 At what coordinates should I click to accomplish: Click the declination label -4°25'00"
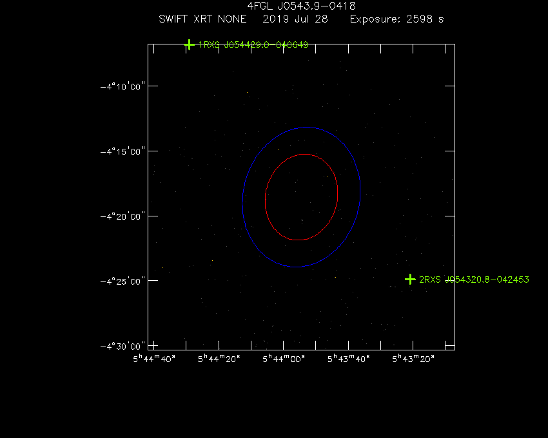[122, 281]
